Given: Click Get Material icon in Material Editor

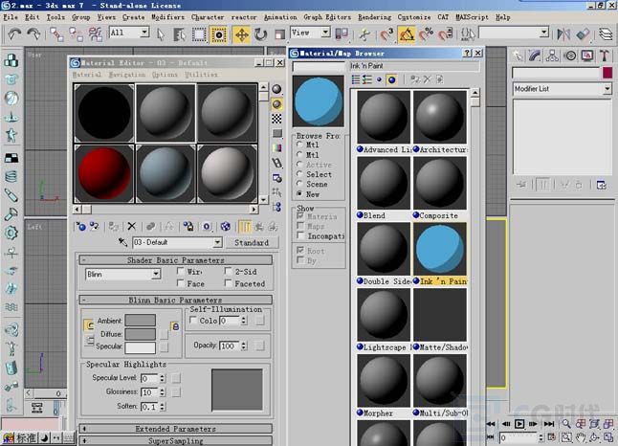Looking at the screenshot, I should (80, 227).
